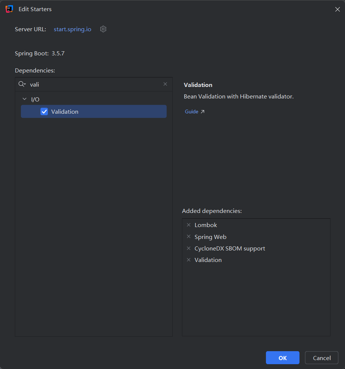Confirm with the OK button
The width and height of the screenshot is (345, 369).
click(x=283, y=358)
